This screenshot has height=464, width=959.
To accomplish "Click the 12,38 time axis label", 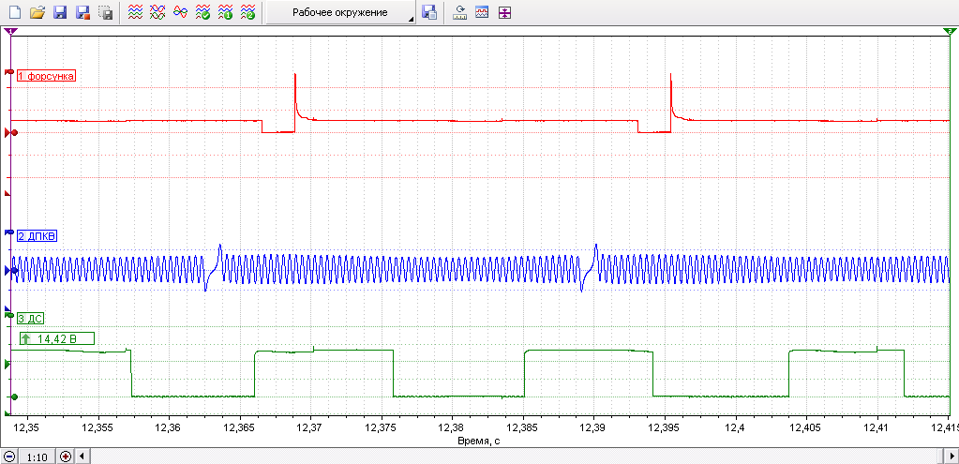I will [x=452, y=427].
